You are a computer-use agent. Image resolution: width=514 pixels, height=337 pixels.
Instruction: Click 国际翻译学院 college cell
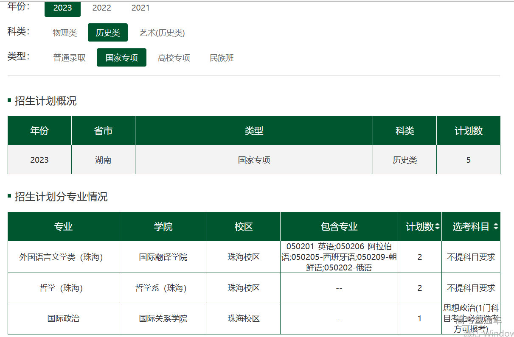(x=163, y=257)
